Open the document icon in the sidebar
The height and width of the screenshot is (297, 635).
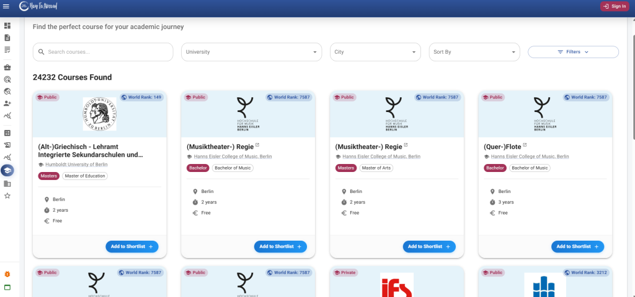click(7, 38)
